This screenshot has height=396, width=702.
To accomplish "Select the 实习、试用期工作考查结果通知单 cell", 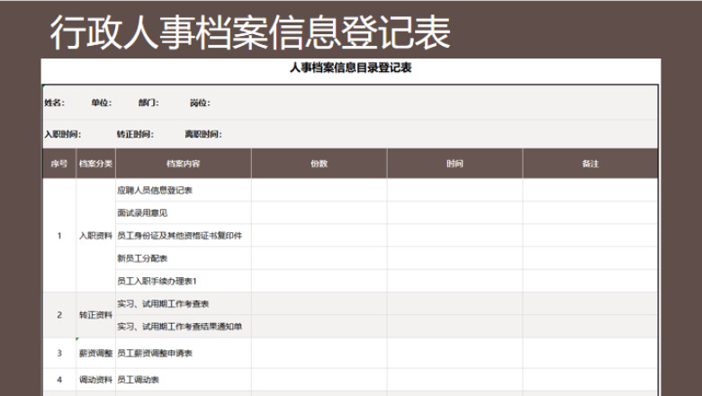I will click(184, 326).
